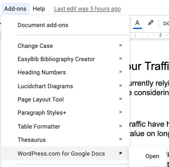Click document heading text 'Traffi'
Screen dimensions: 169x167
pyautogui.click(x=157, y=66)
